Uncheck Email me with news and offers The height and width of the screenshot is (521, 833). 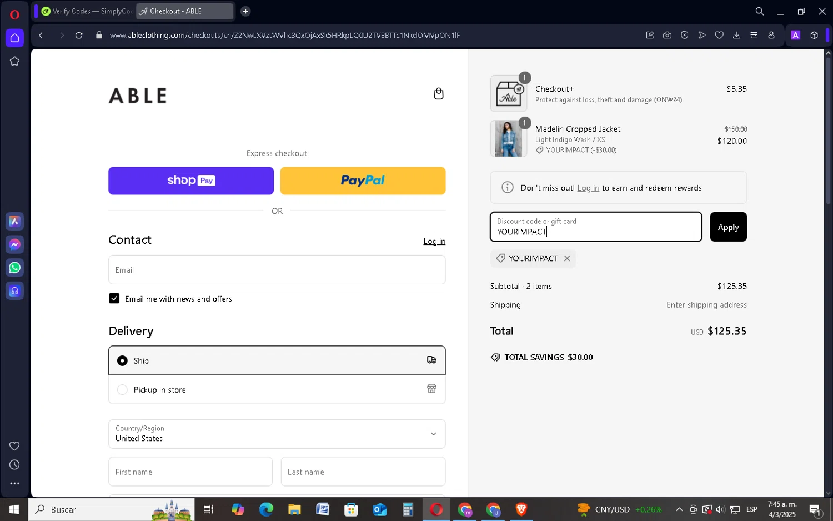pyautogui.click(x=114, y=298)
